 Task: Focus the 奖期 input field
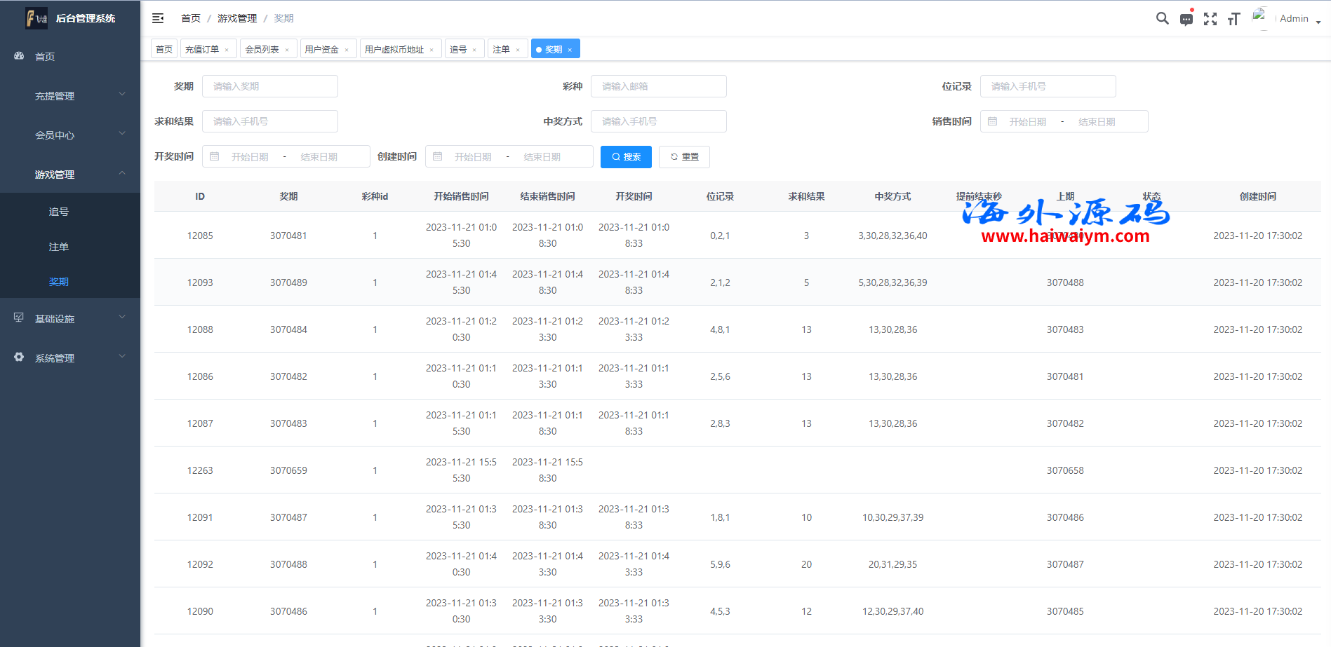270,86
